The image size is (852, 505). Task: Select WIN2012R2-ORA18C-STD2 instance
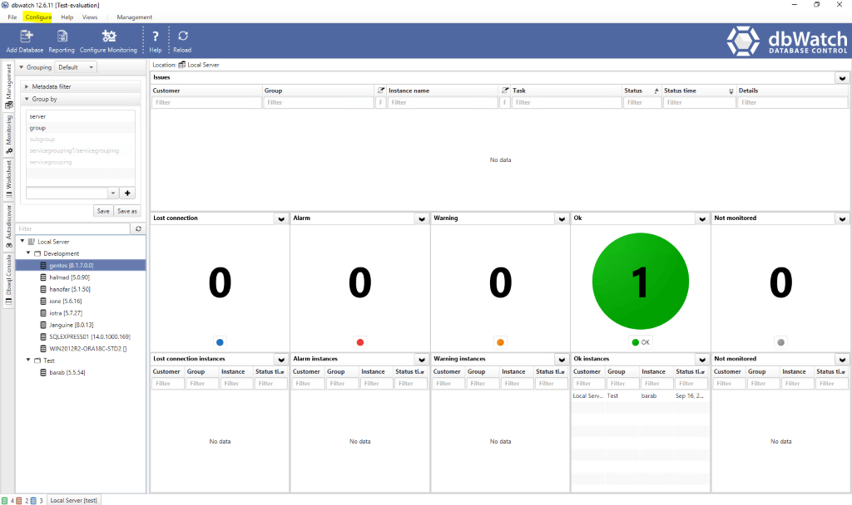pyautogui.click(x=87, y=349)
